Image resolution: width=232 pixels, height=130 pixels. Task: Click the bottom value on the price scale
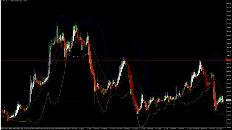coord(229,127)
